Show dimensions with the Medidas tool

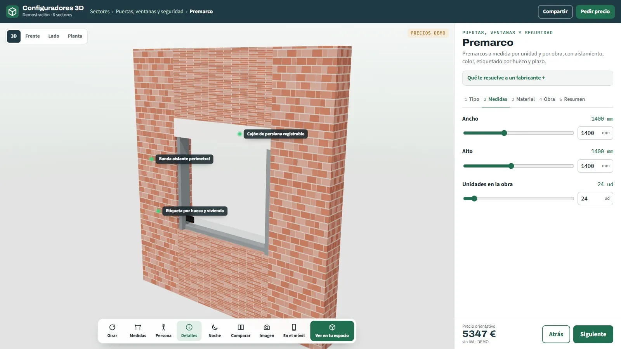tap(138, 331)
